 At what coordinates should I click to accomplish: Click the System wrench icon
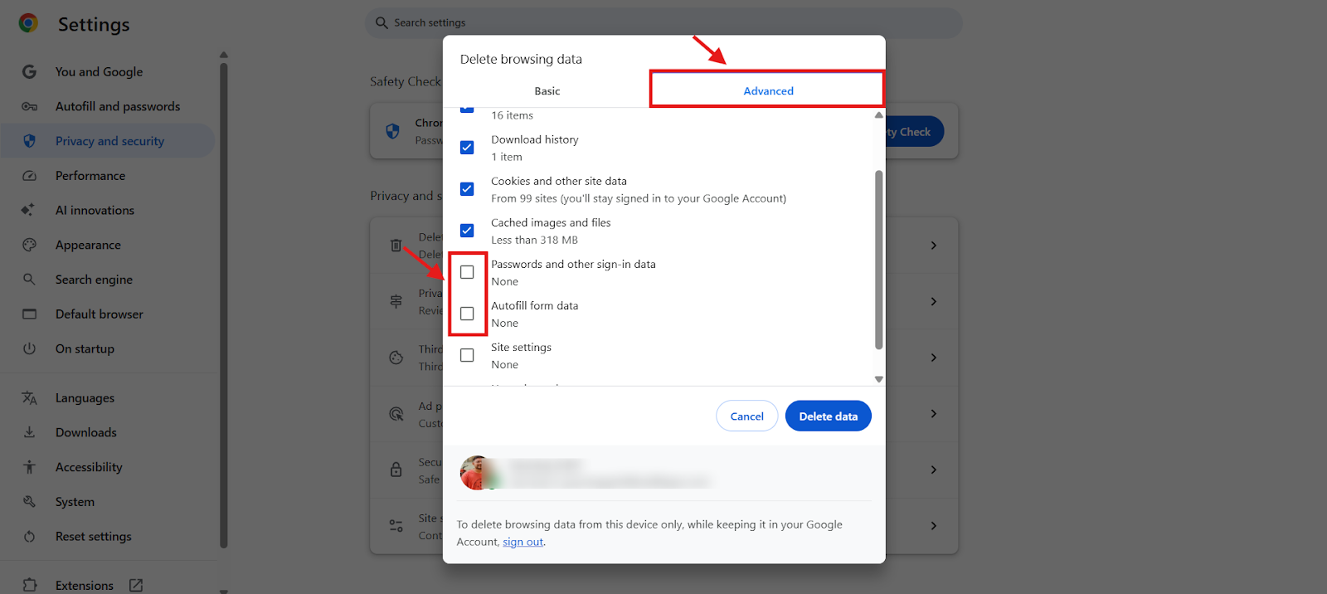(29, 502)
